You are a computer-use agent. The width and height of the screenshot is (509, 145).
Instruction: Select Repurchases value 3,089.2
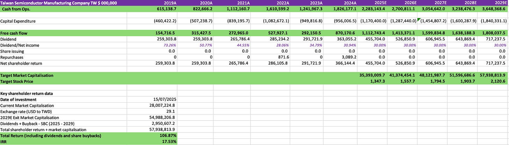(x=349, y=57)
